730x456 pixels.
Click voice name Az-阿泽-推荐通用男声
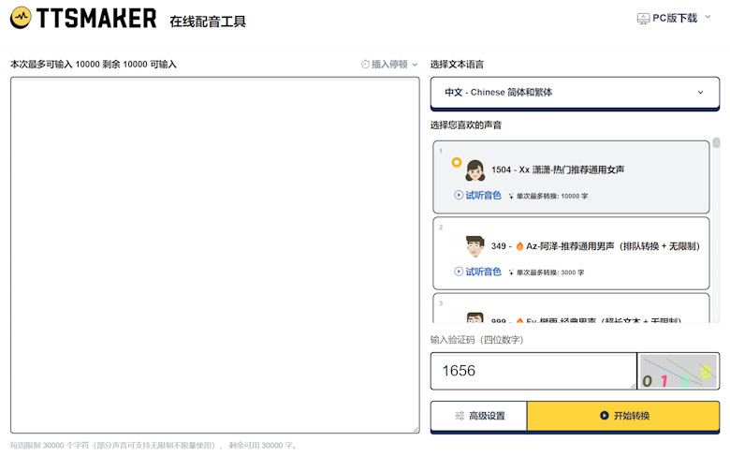coord(570,246)
